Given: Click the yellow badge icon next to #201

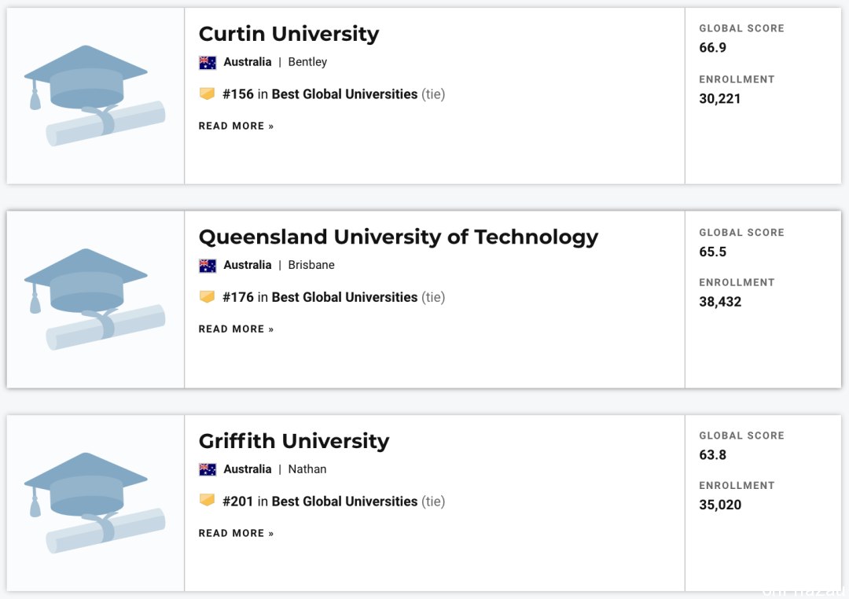Looking at the screenshot, I should point(207,501).
